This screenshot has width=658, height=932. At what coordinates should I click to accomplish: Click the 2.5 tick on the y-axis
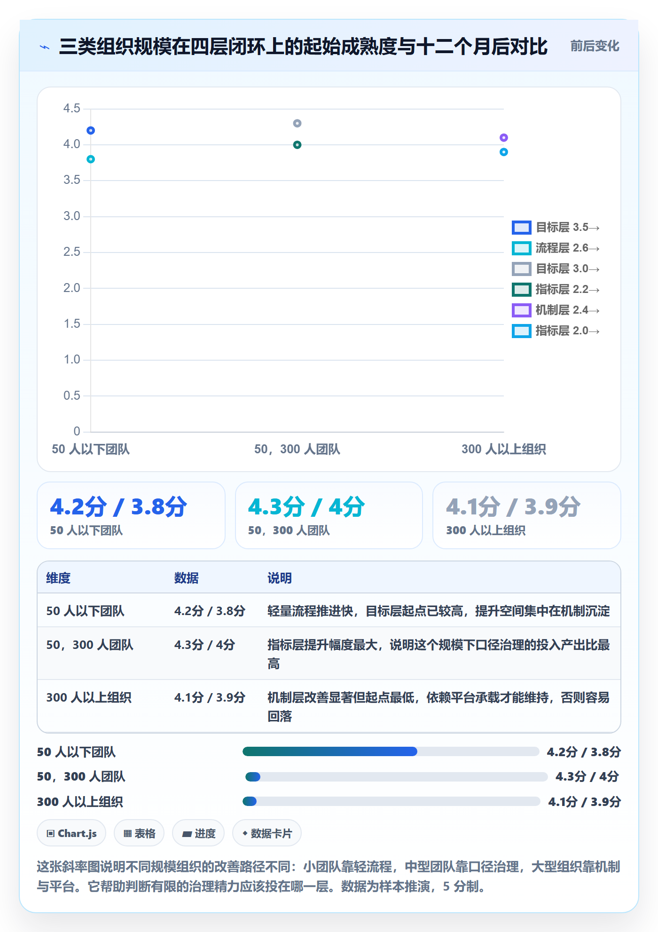tap(72, 252)
